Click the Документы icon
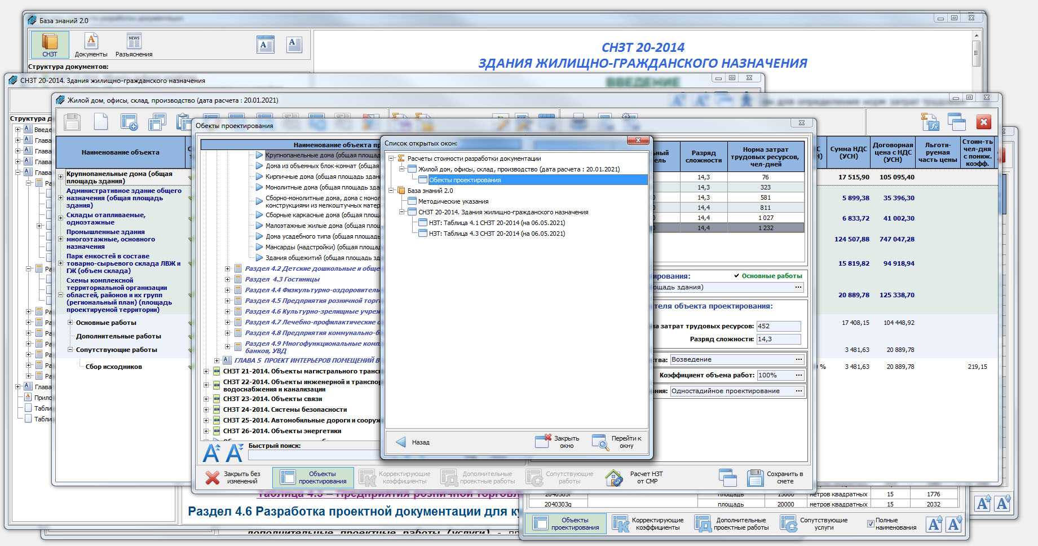 pos(91,45)
